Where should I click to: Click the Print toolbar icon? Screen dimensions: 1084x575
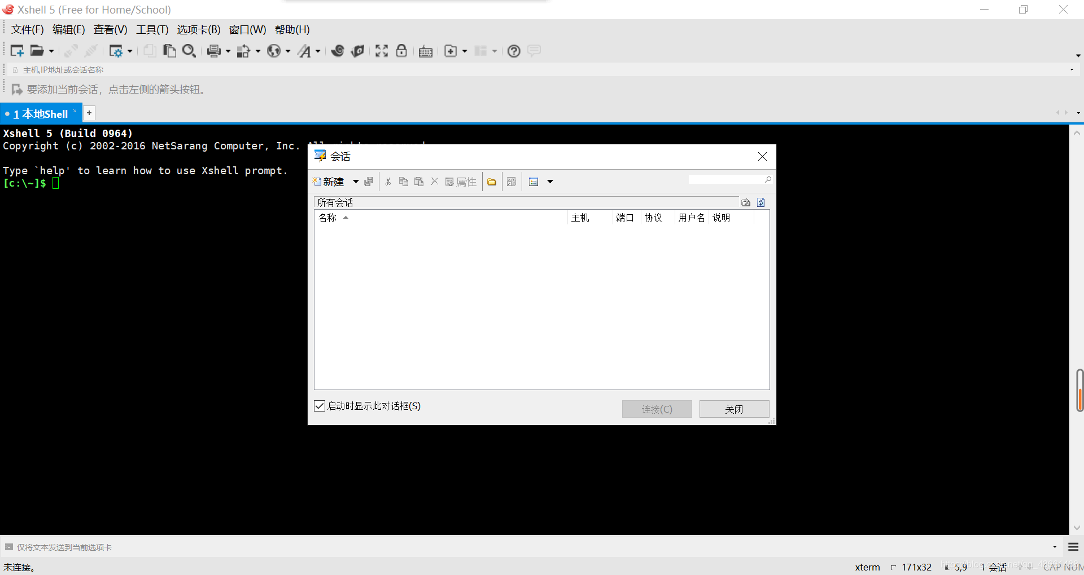(214, 51)
